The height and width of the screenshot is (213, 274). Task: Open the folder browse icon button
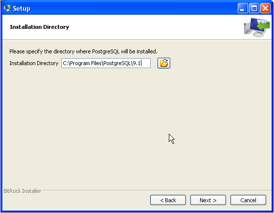coord(164,63)
